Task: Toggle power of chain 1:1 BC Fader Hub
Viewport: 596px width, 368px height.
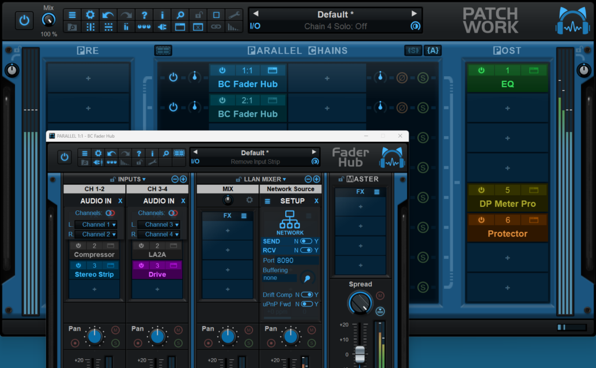Action: [222, 70]
